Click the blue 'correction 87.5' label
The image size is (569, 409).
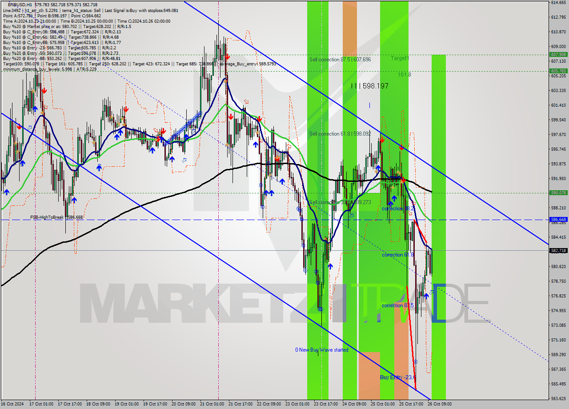(x=398, y=305)
